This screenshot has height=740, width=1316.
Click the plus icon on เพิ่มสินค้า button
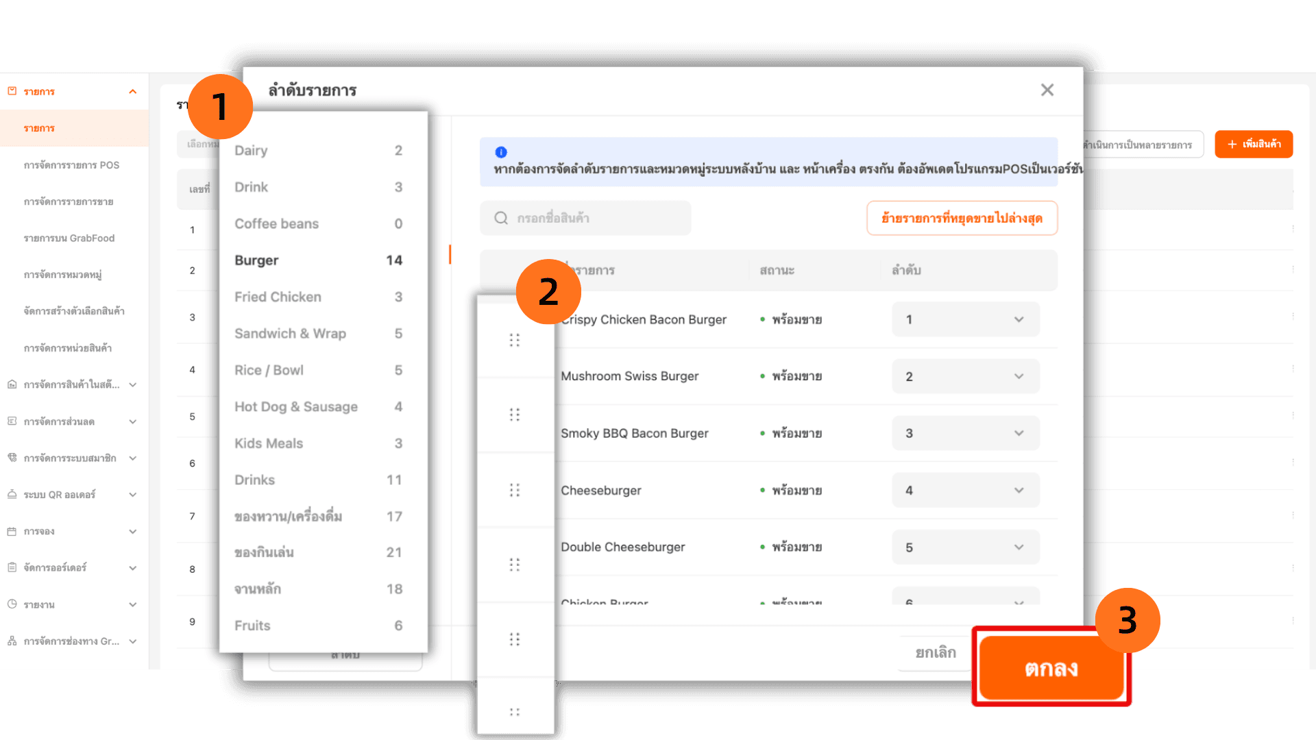point(1232,145)
